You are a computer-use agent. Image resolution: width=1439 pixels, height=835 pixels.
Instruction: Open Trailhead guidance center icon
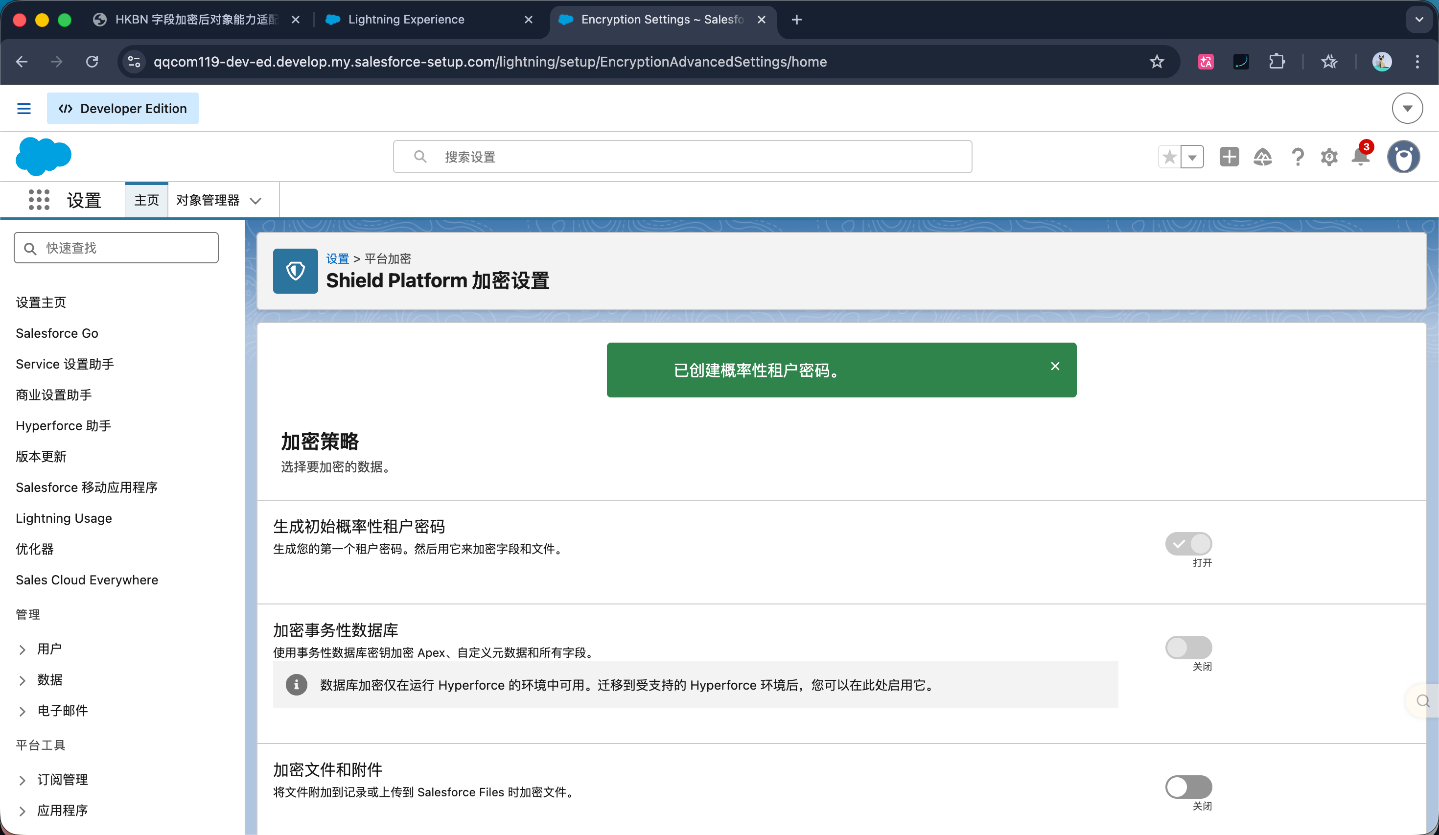point(1262,157)
